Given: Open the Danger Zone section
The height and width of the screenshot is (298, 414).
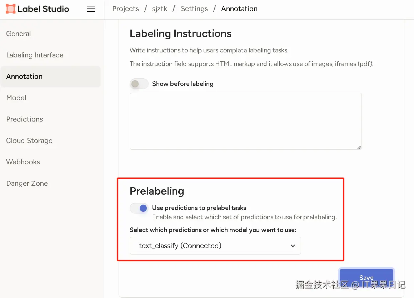Looking at the screenshot, I should point(27,184).
